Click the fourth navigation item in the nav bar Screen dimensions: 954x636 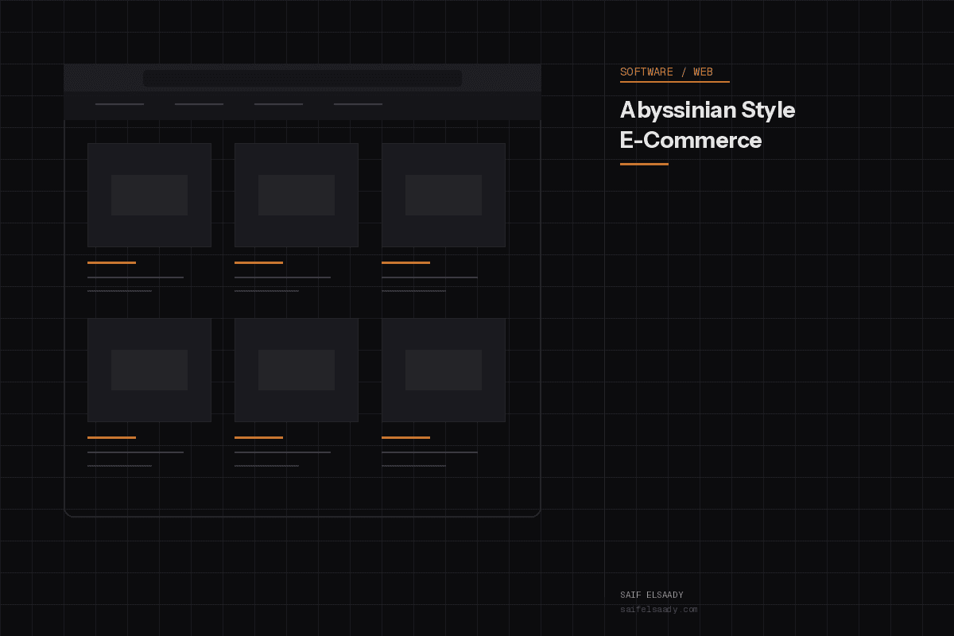[x=358, y=103]
